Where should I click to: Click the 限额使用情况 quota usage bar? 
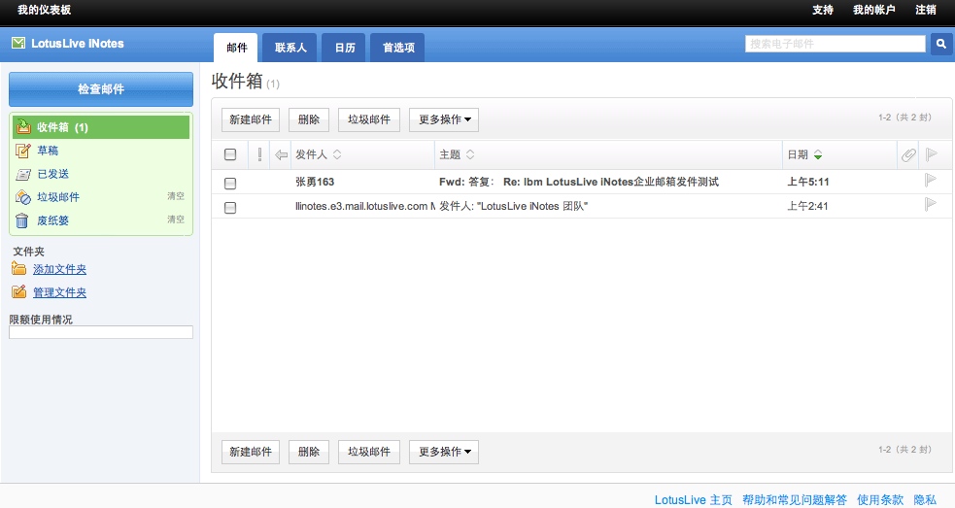point(101,332)
